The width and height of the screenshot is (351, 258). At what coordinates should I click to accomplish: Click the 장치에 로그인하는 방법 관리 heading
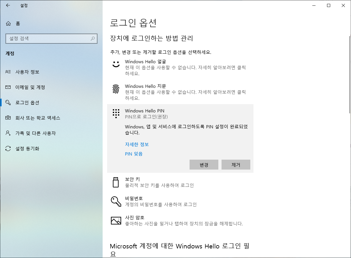click(x=151, y=38)
